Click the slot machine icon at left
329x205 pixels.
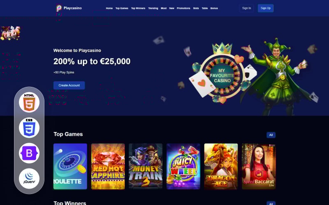pyautogui.click(x=11, y=33)
